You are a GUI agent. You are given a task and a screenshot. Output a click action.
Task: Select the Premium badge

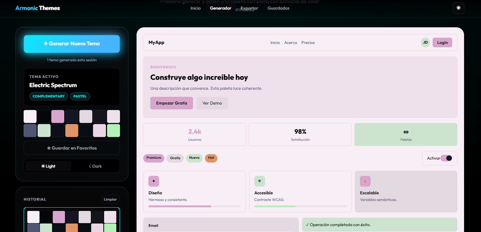[154, 158]
